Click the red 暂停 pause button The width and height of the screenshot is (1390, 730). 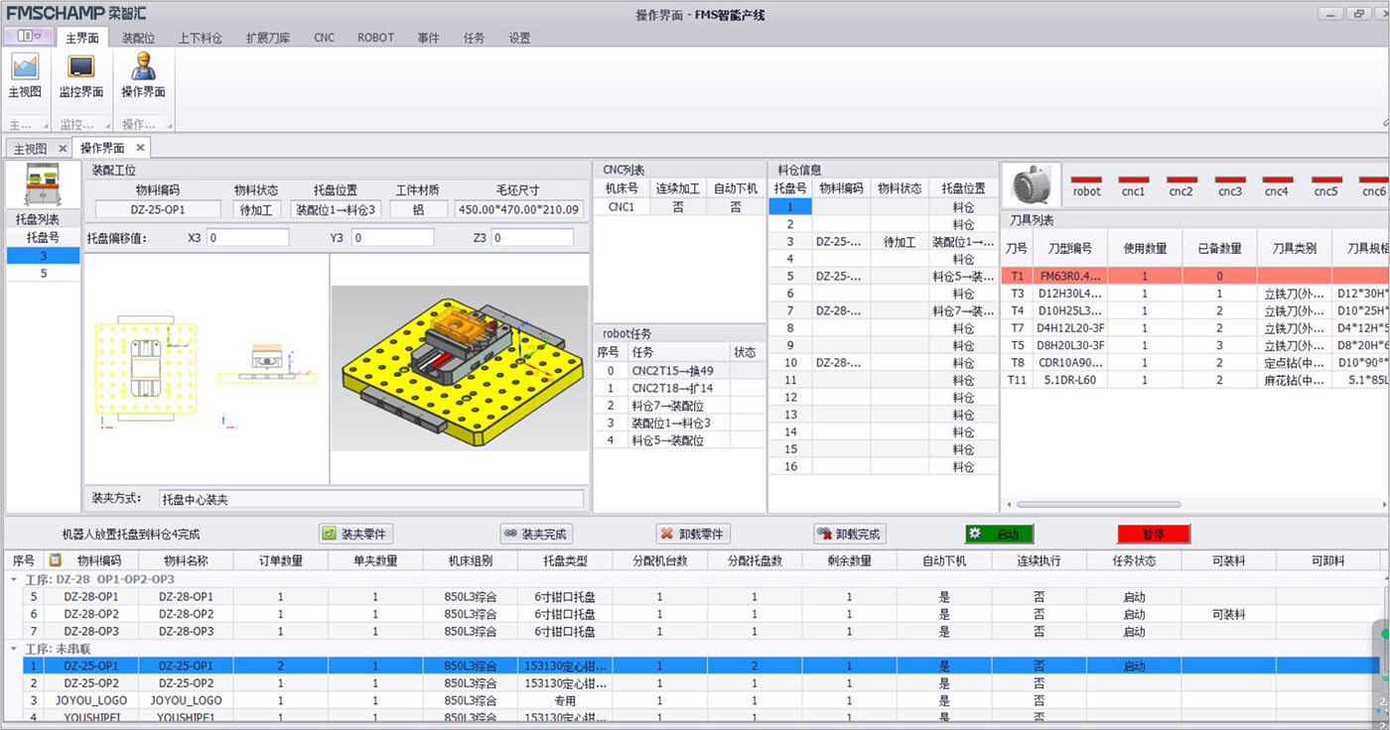coord(1153,534)
